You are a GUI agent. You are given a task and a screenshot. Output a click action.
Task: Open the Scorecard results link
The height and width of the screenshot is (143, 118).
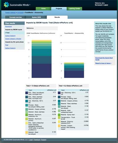9,27
